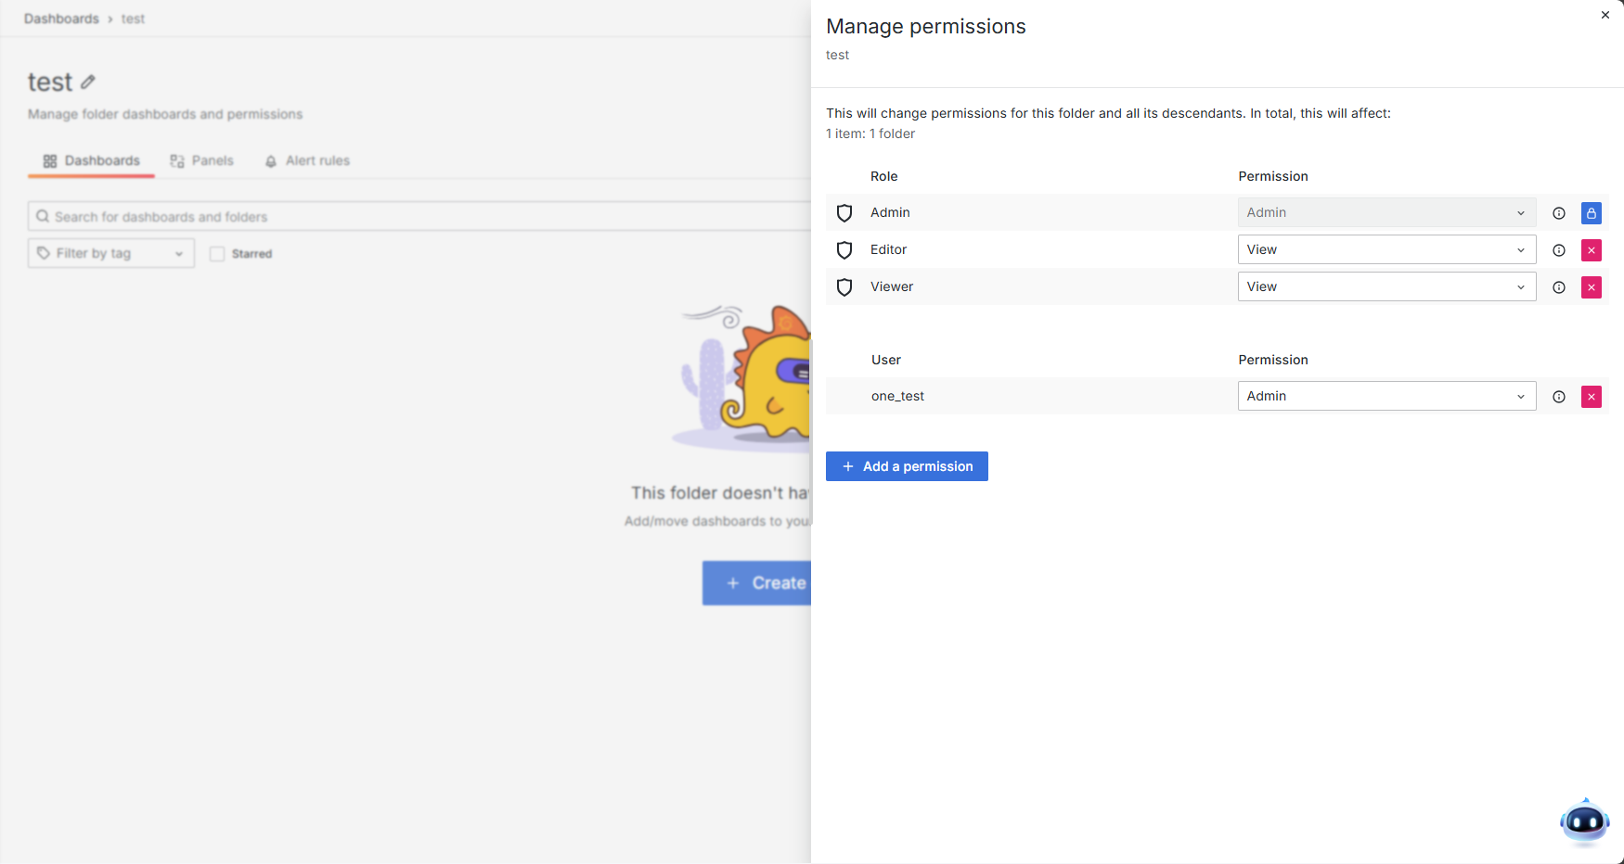Change the one_test user permission dropdown
Viewport: 1624px width, 864px height.
pyautogui.click(x=1386, y=396)
